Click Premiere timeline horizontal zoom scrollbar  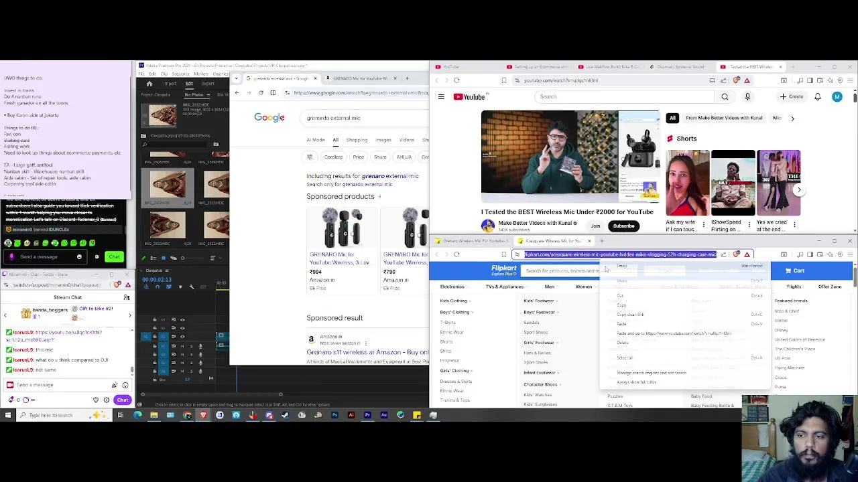(211, 394)
